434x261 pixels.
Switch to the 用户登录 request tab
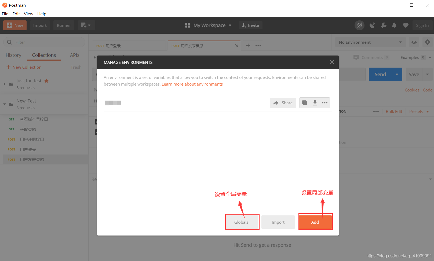[129, 46]
